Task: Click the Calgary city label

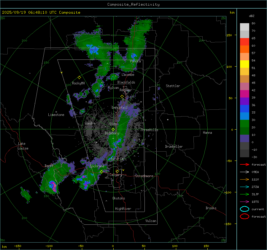Action: pos(115,175)
